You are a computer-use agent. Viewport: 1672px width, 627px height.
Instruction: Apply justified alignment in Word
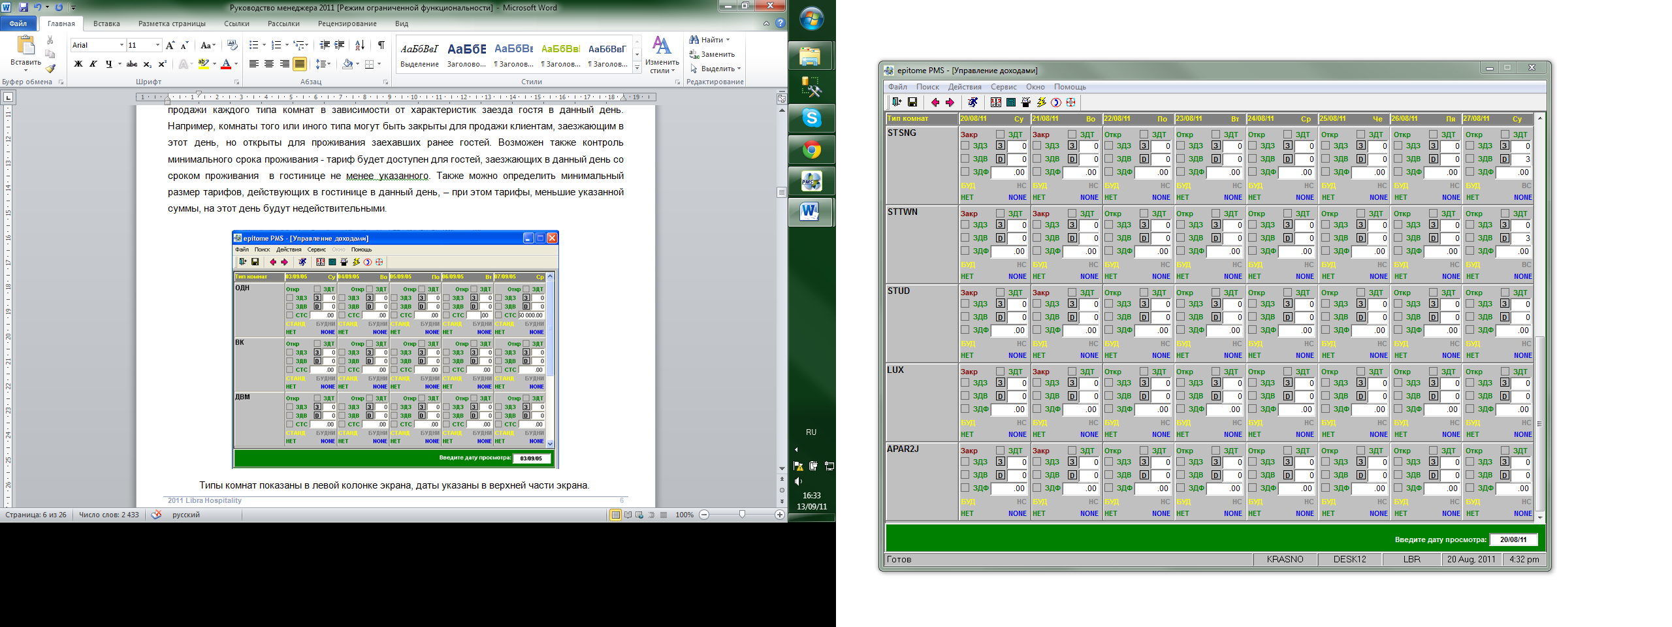(300, 64)
